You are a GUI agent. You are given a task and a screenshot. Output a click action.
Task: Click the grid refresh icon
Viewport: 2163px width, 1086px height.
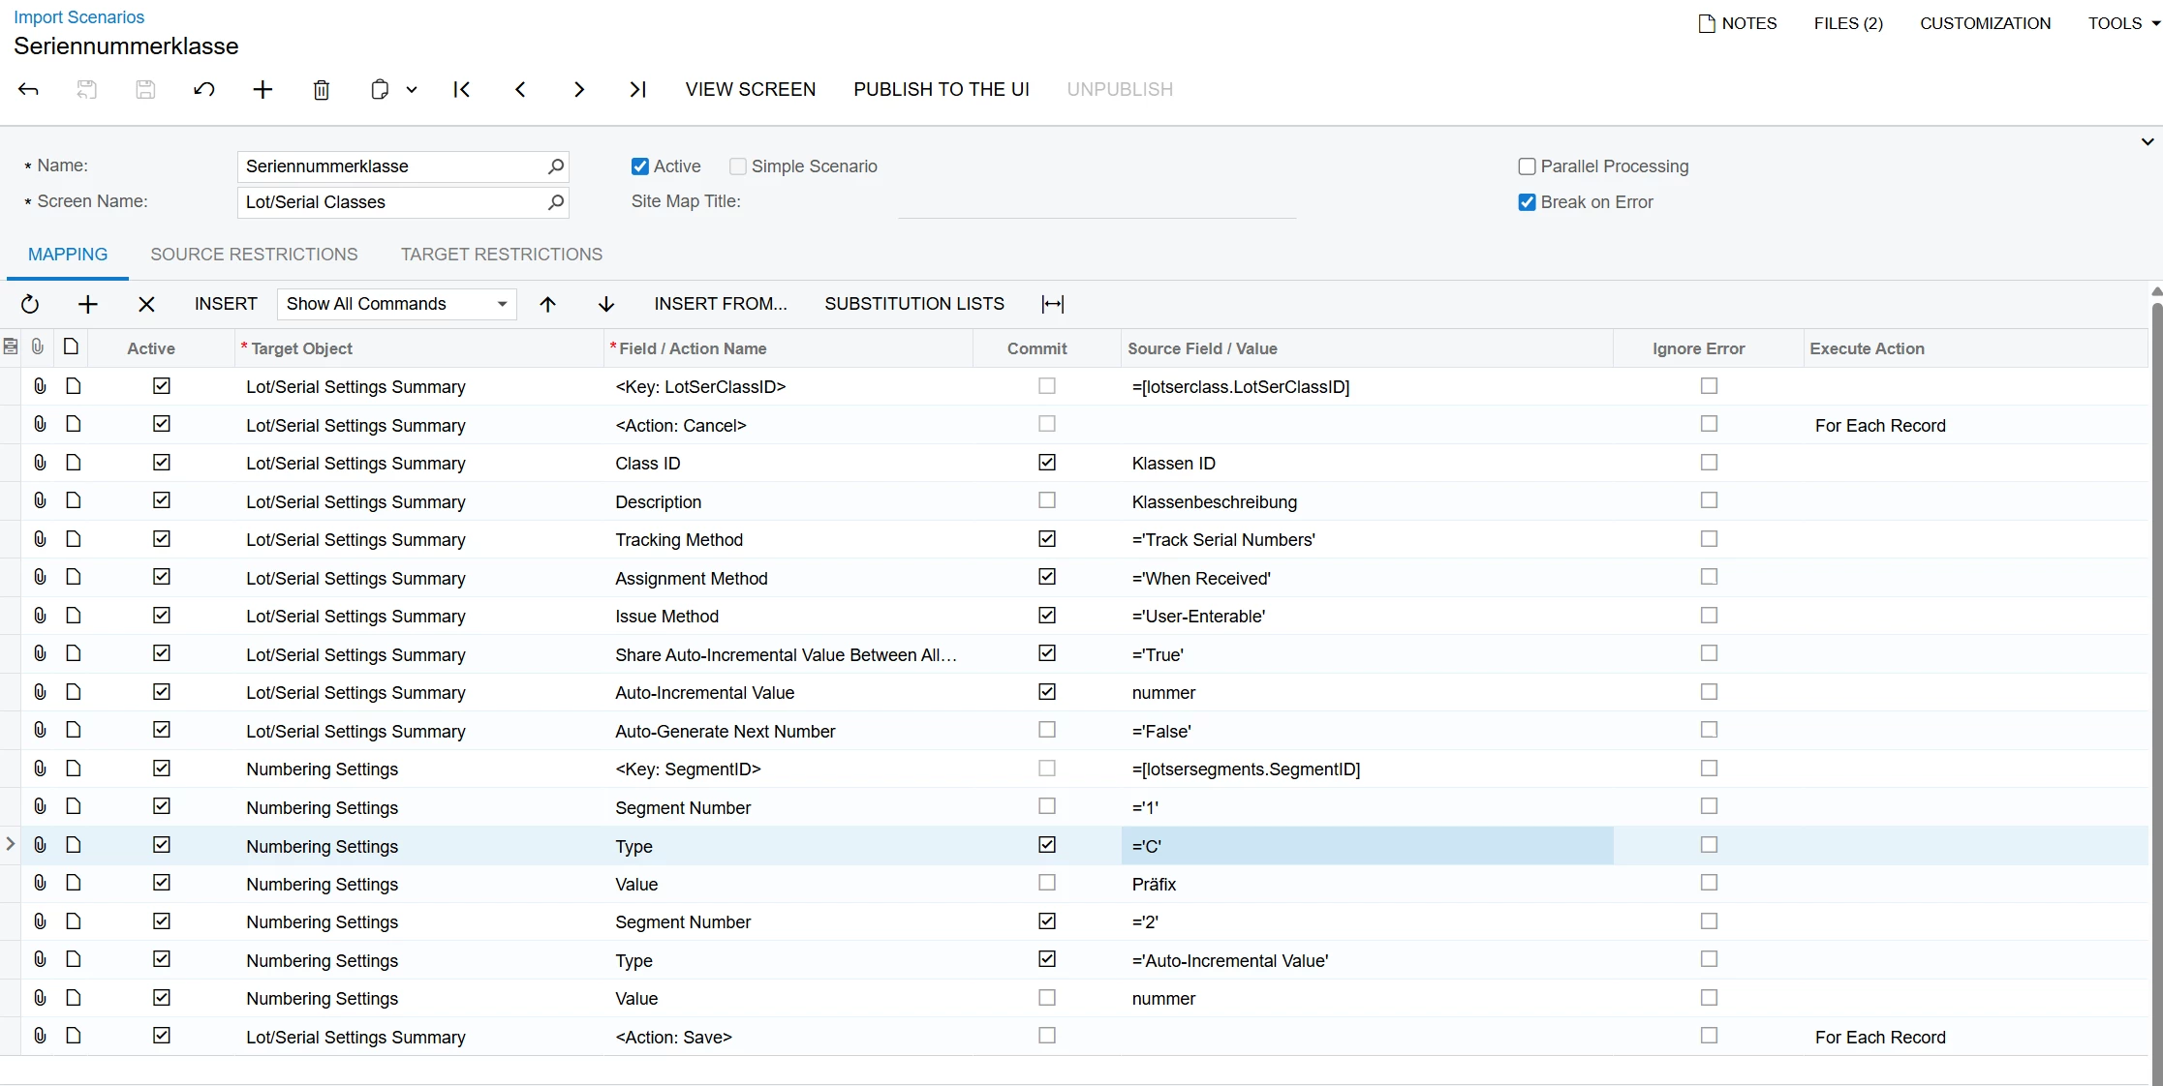(30, 304)
